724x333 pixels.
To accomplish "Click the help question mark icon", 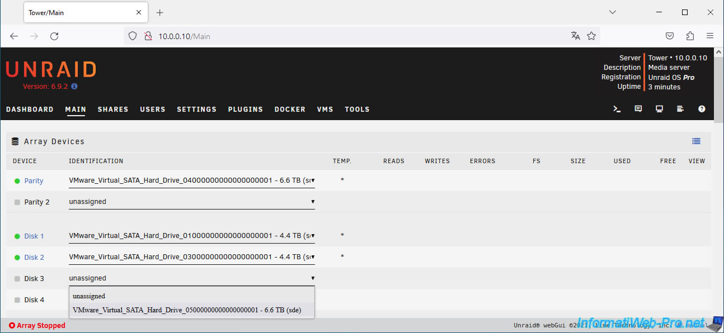I will coord(702,109).
